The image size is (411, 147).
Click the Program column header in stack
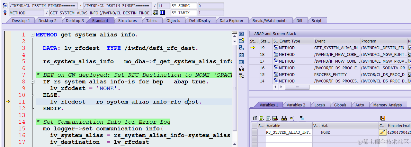coord(383,41)
